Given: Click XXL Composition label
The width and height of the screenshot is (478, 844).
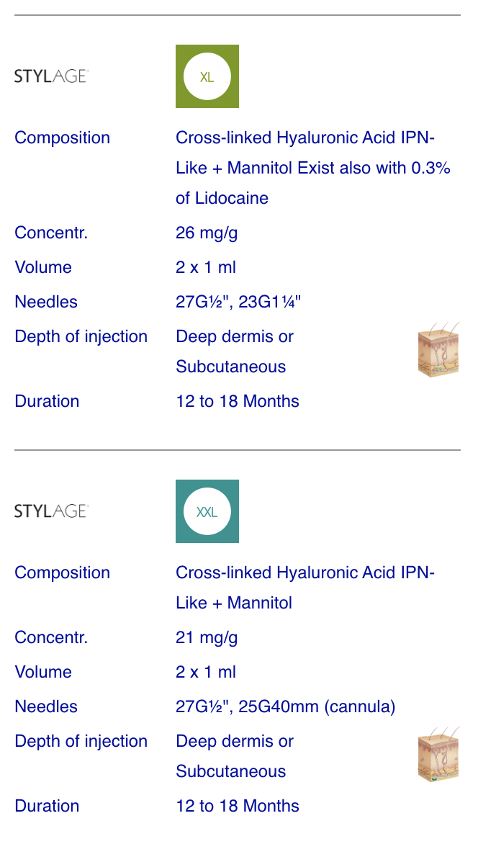Looking at the screenshot, I should tap(63, 573).
